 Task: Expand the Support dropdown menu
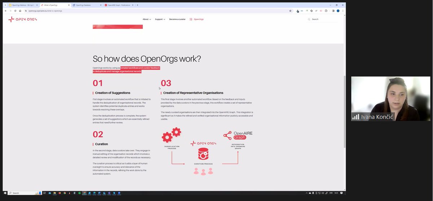(160, 19)
